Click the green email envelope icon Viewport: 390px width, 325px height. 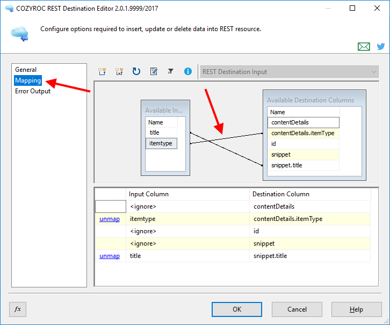click(x=364, y=47)
